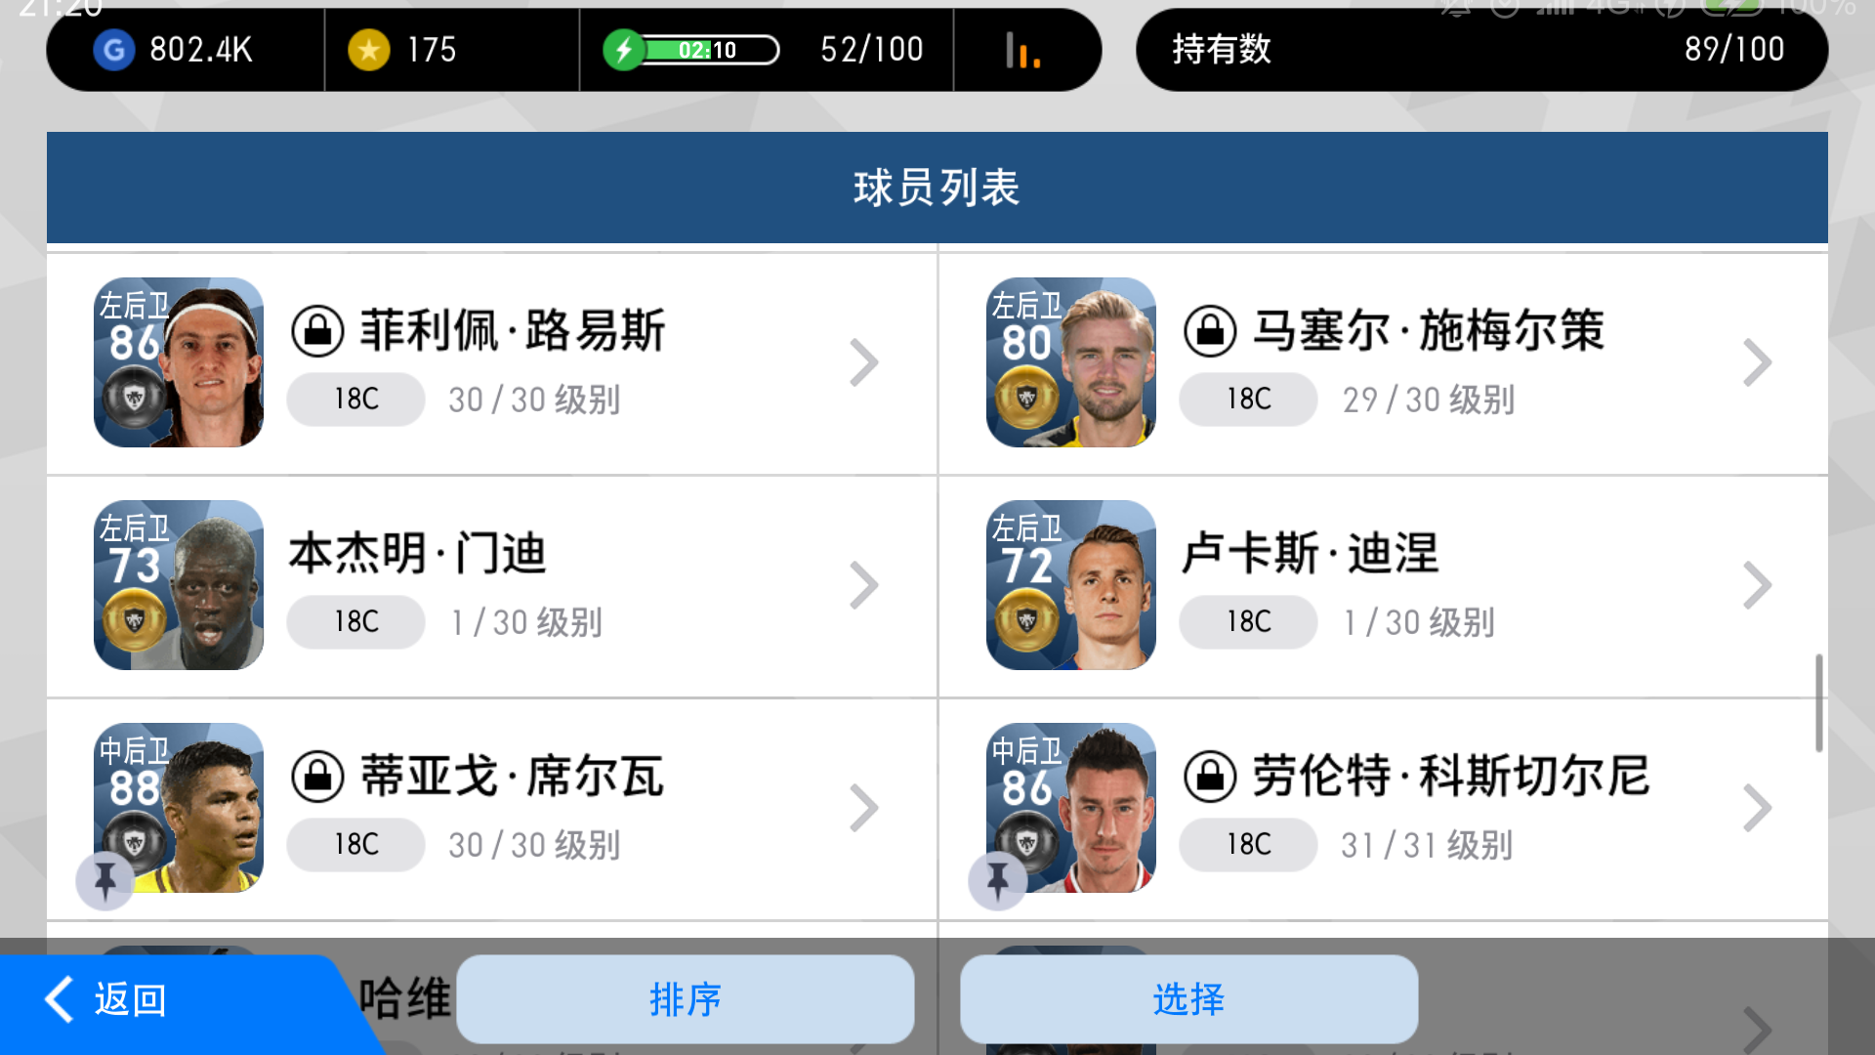Open the 马塞尔·施梅尔策 player portrait
The height and width of the screenshot is (1055, 1875).
1071,362
